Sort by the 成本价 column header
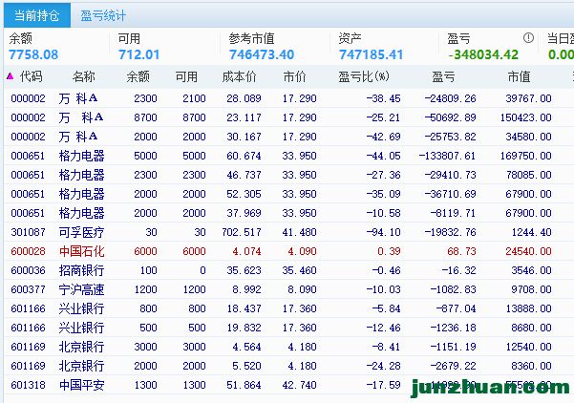This screenshot has width=574, height=403. pyautogui.click(x=240, y=76)
